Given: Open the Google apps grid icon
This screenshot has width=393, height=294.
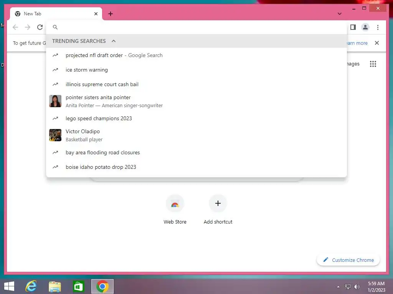Looking at the screenshot, I should 373,64.
